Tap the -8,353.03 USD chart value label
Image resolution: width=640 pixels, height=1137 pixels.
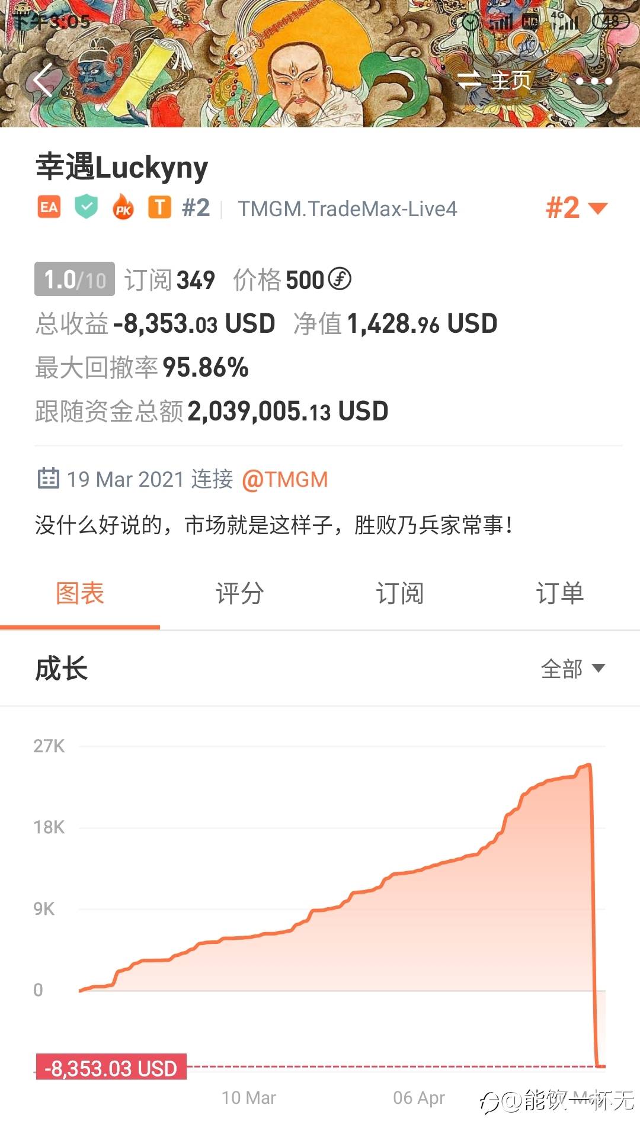111,1068
